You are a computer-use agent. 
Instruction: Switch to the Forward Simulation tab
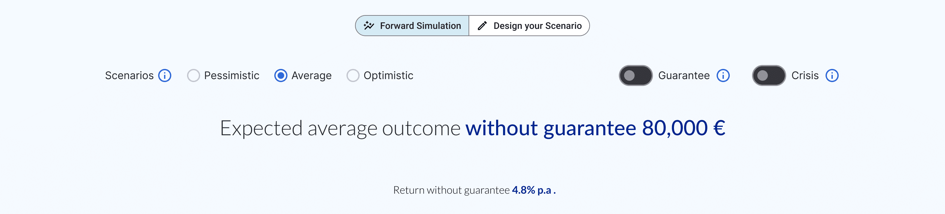point(412,26)
